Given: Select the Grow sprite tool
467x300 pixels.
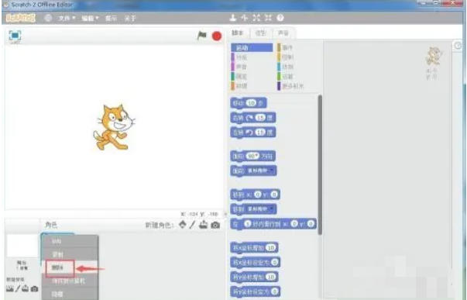Looking at the screenshot, I should click(256, 18).
